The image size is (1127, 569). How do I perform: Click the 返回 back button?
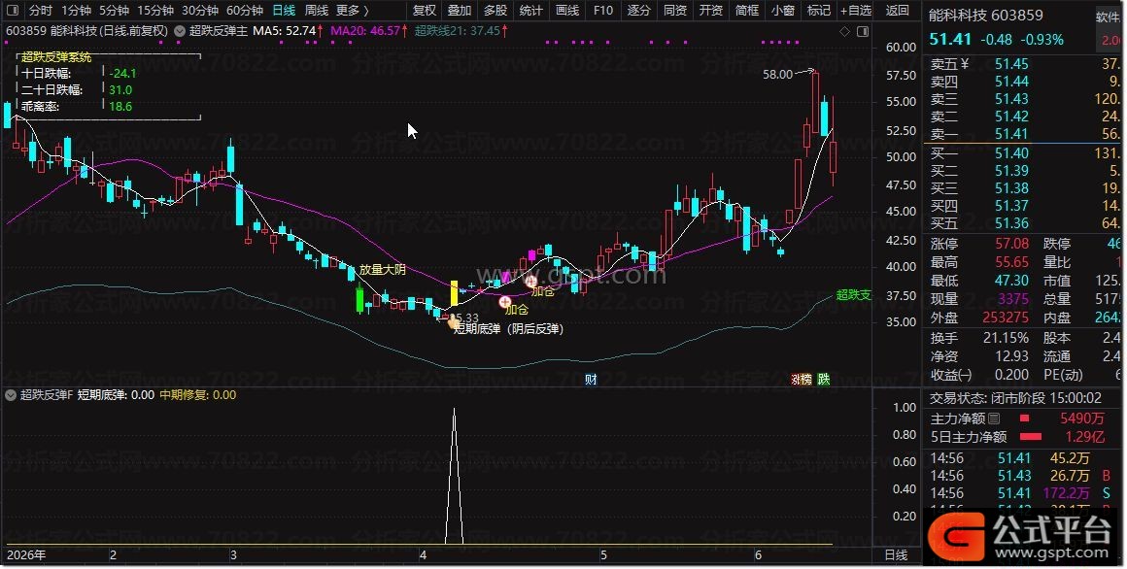(x=897, y=10)
